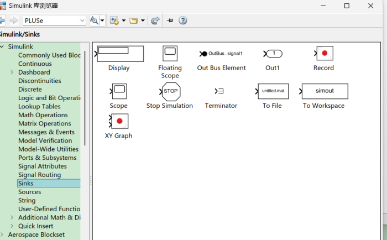Select the Out1 block icon

(x=273, y=54)
